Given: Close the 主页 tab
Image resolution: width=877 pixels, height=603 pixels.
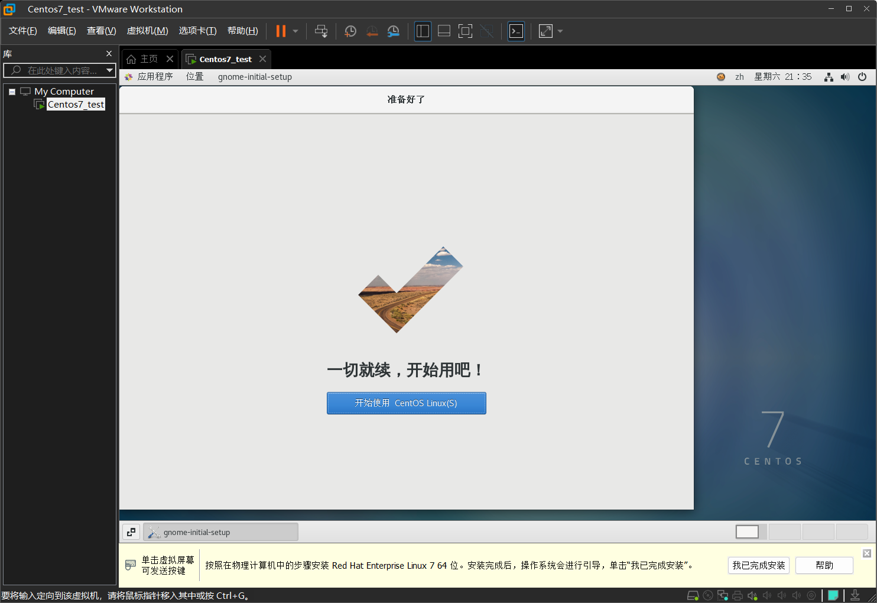Looking at the screenshot, I should click(170, 59).
